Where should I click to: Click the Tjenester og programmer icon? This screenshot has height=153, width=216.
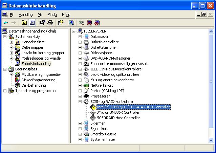coord(11,91)
